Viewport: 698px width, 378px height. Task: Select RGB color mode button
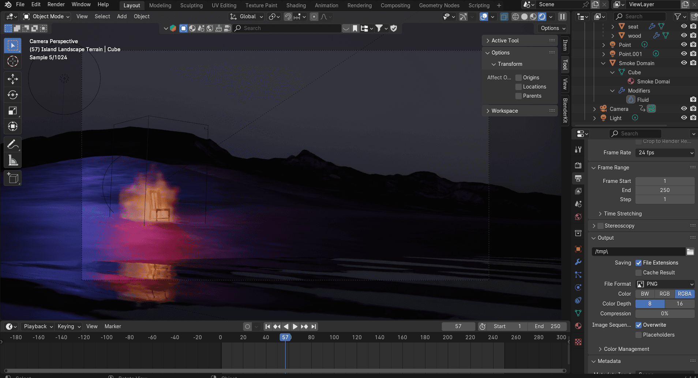(x=664, y=294)
